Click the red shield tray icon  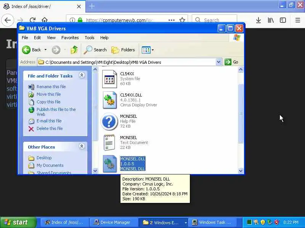[276, 222]
